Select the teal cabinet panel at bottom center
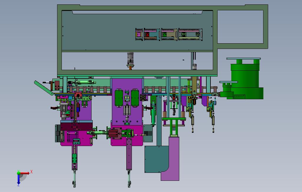Image resolution: width=302 pixels, height=192 pixels. pos(156,159)
